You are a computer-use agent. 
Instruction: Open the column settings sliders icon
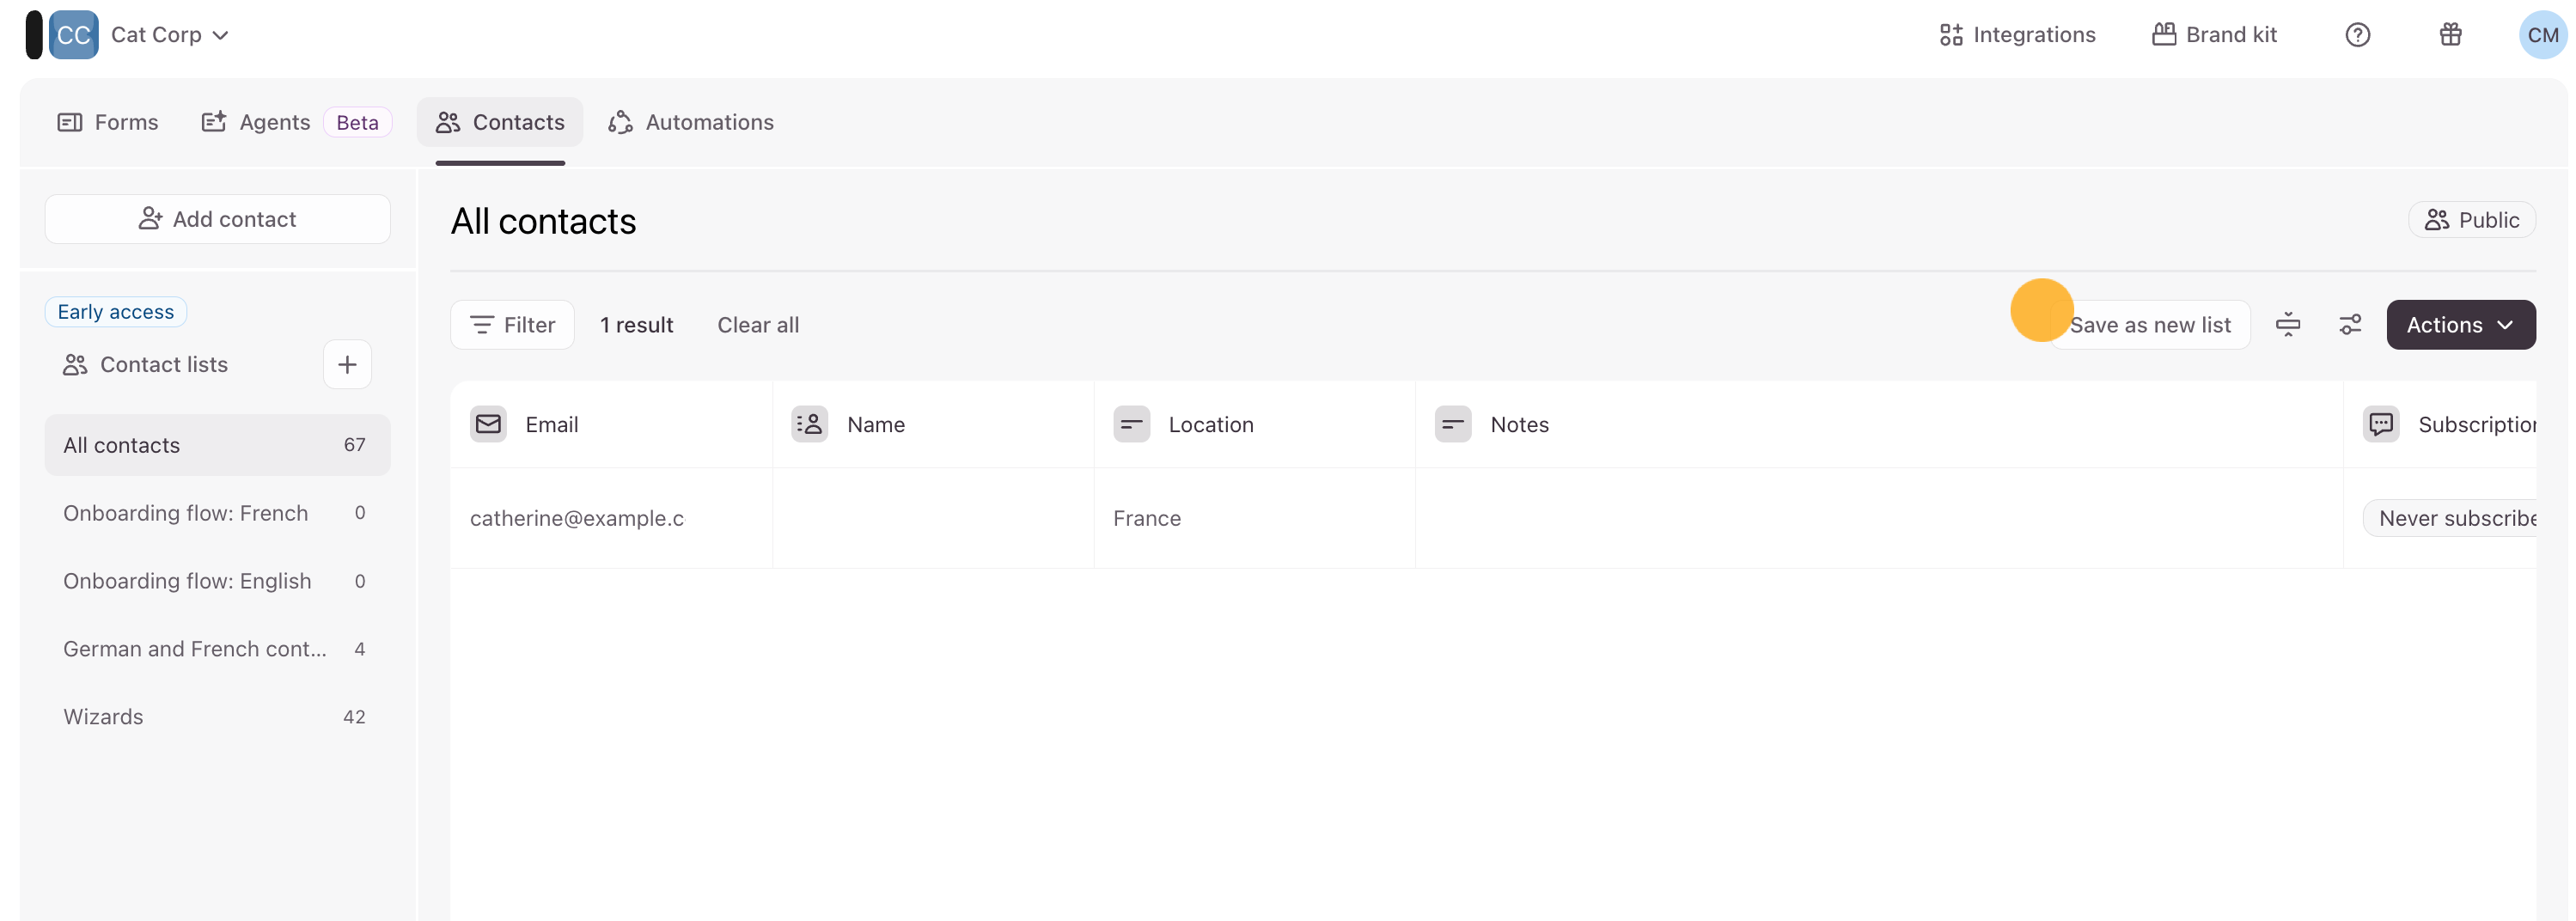2350,325
